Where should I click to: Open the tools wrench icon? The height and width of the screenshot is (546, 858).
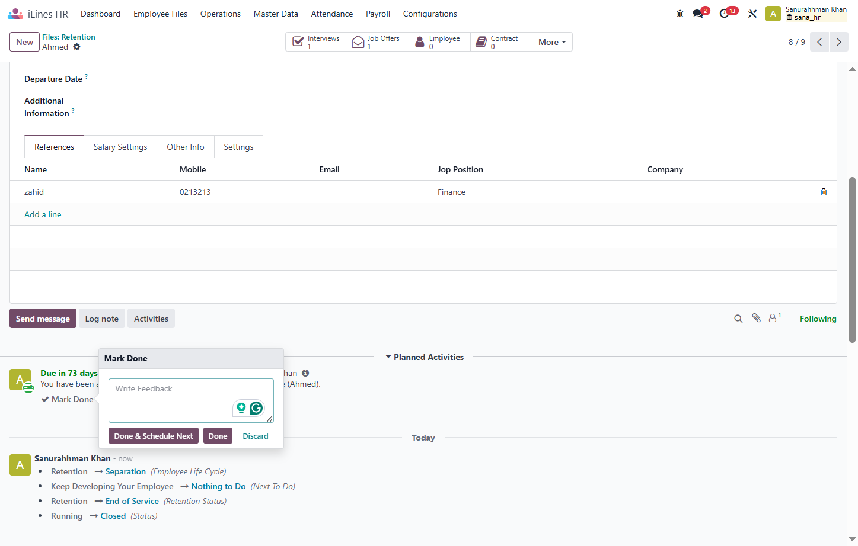click(x=752, y=14)
